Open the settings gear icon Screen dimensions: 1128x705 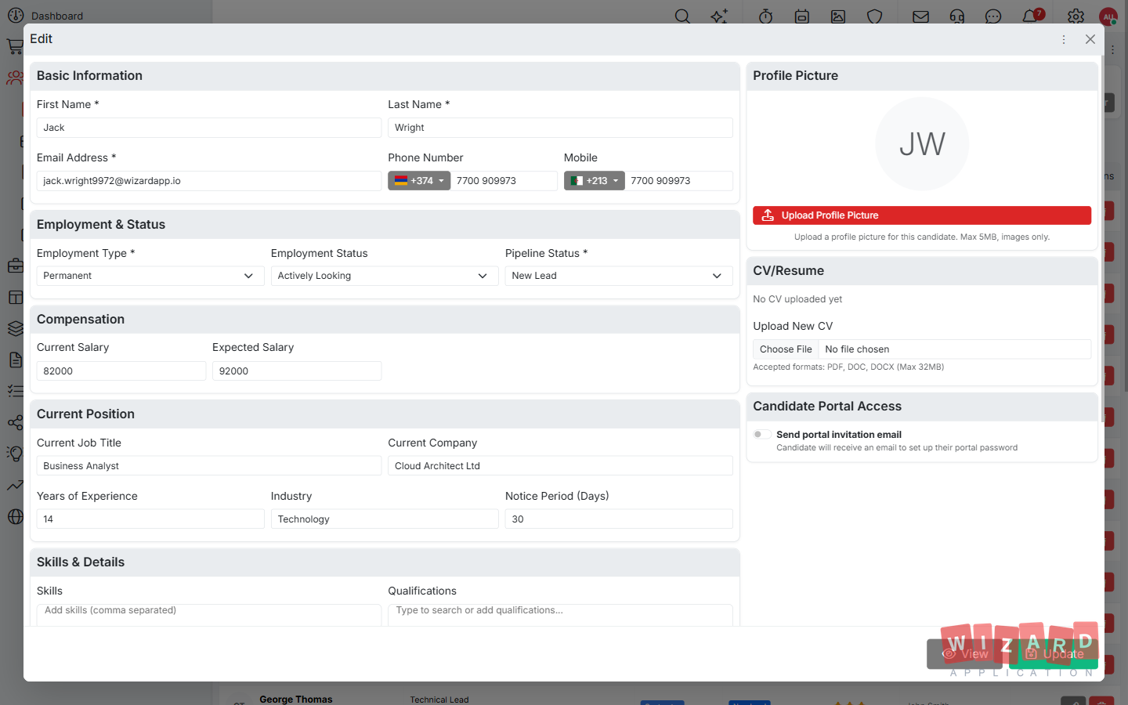click(1076, 16)
